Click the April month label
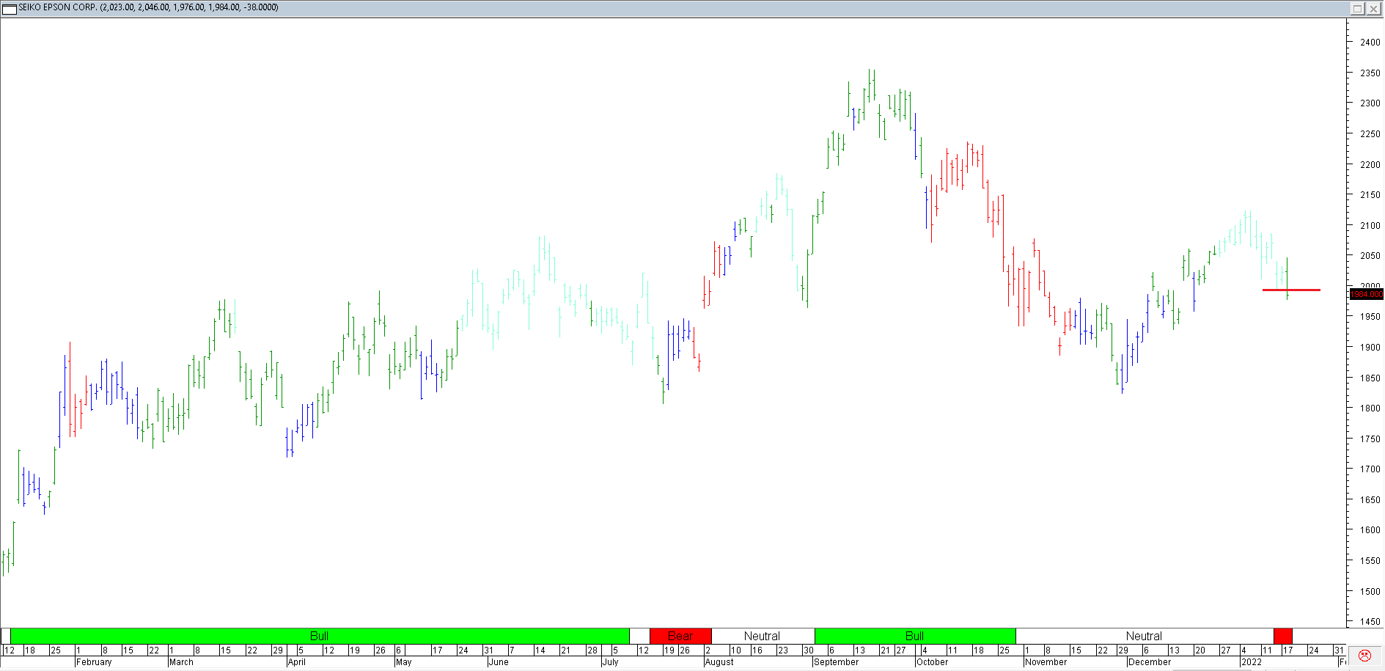Image resolution: width=1385 pixels, height=671 pixels. [297, 662]
